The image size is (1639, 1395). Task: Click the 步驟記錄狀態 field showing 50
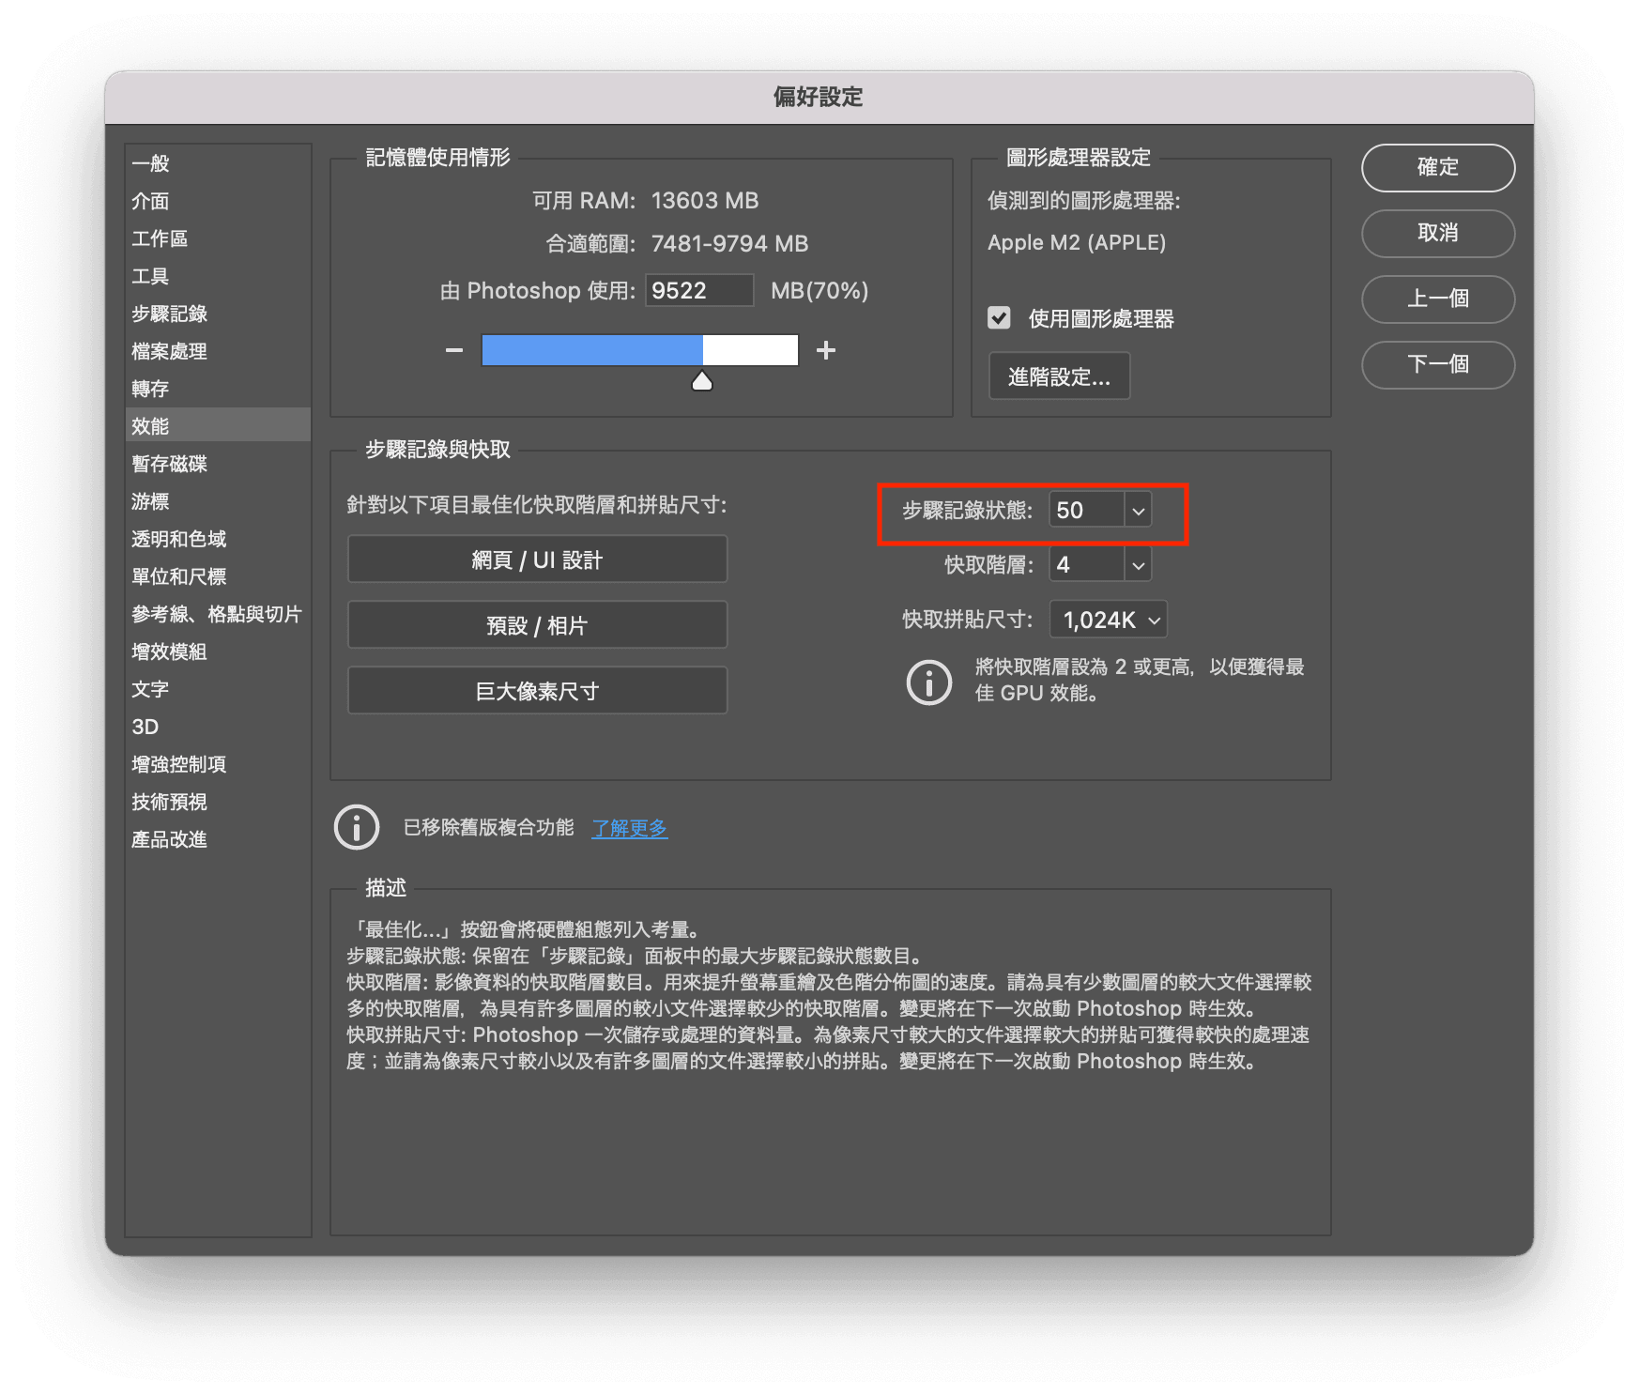(x=1086, y=511)
